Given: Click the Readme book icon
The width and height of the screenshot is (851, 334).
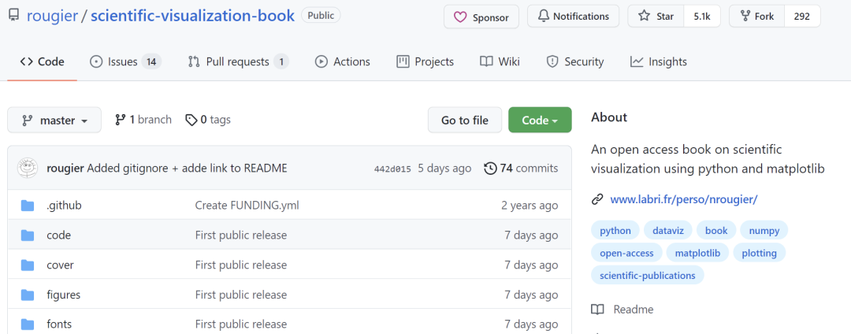Looking at the screenshot, I should pyautogui.click(x=598, y=310).
